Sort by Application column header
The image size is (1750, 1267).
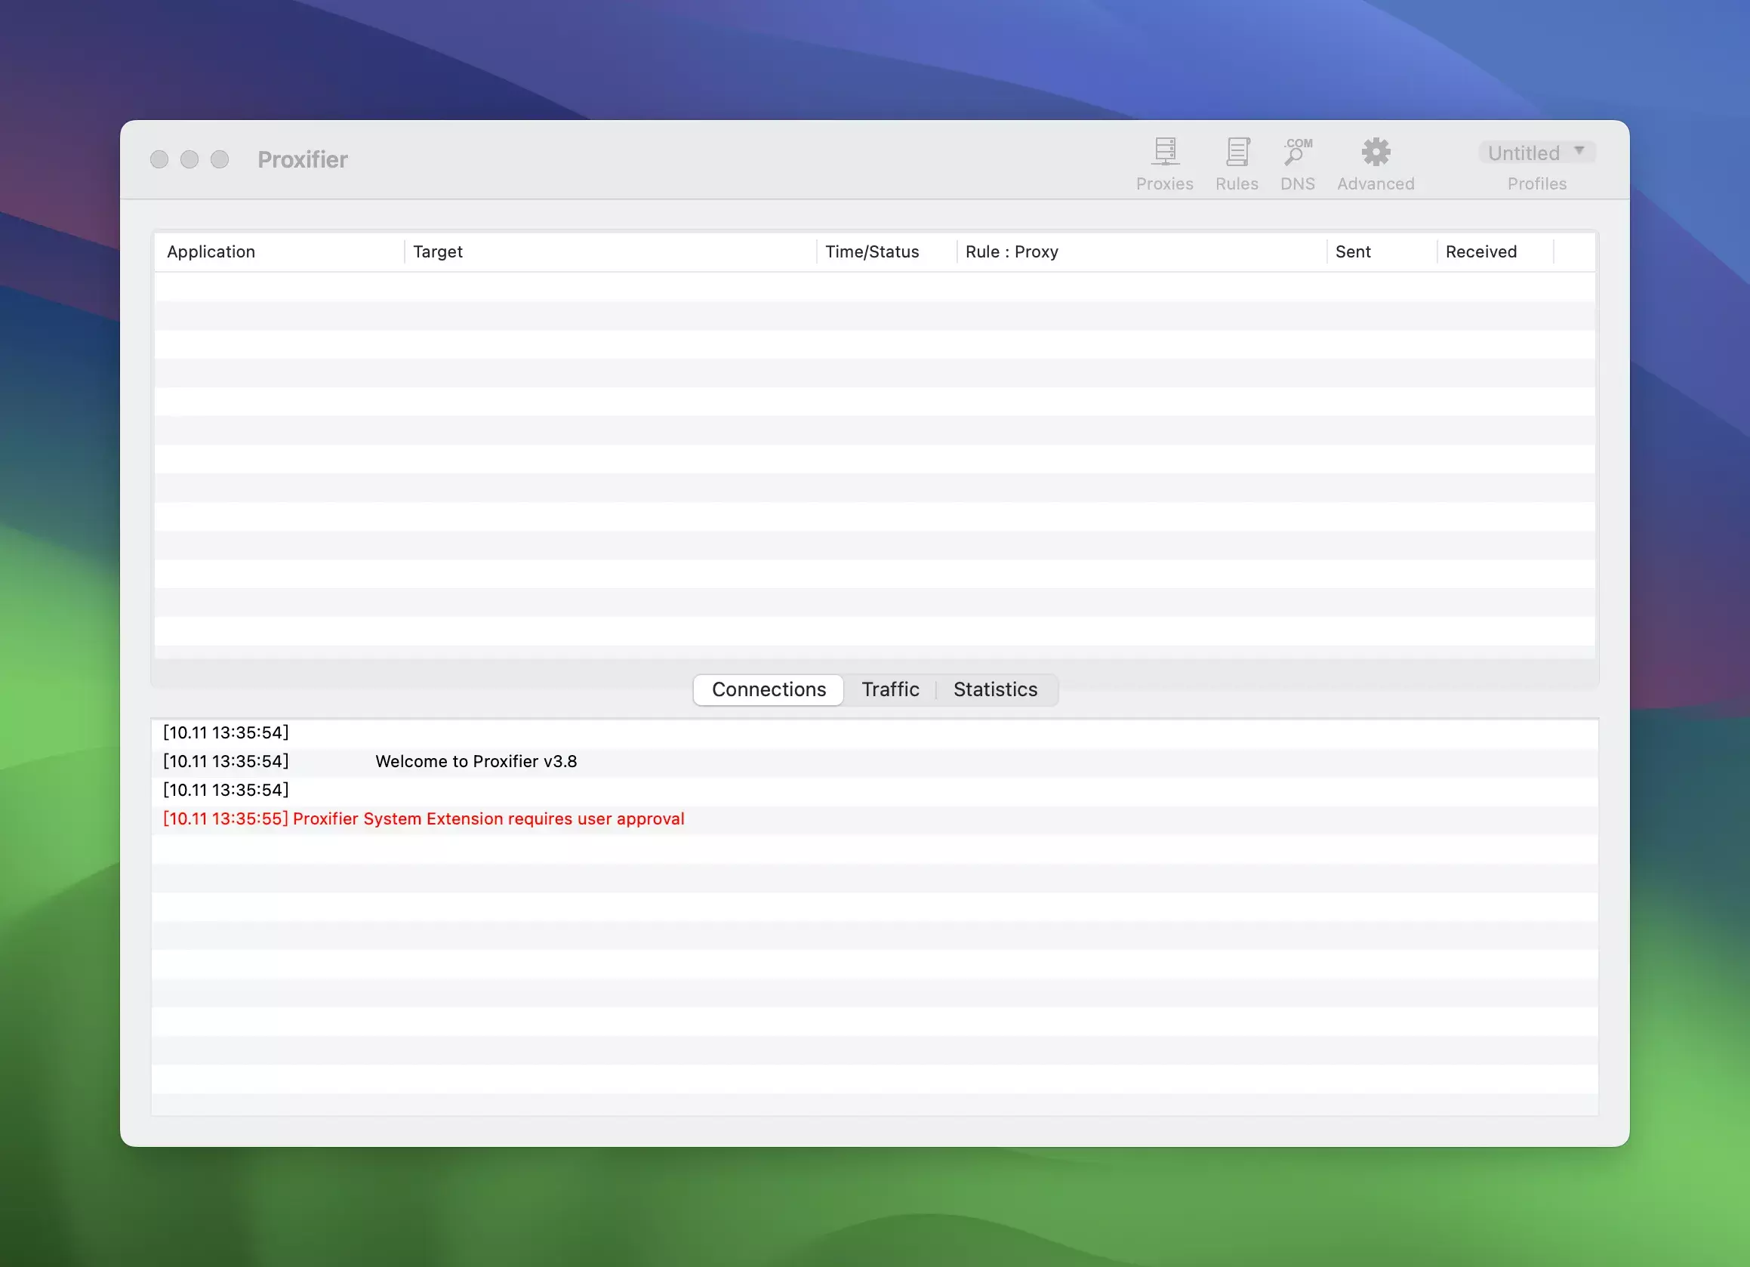tap(211, 251)
